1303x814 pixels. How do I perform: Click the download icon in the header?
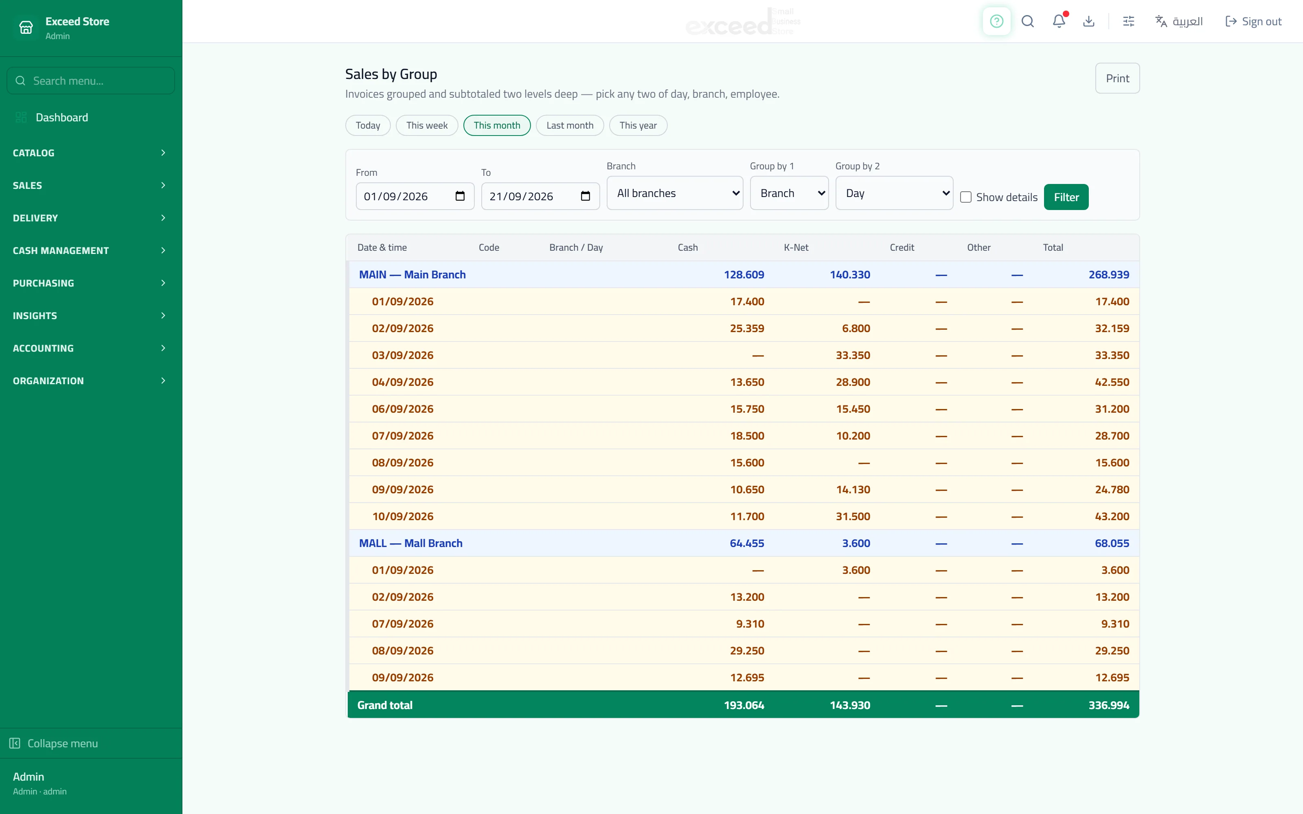(x=1089, y=22)
